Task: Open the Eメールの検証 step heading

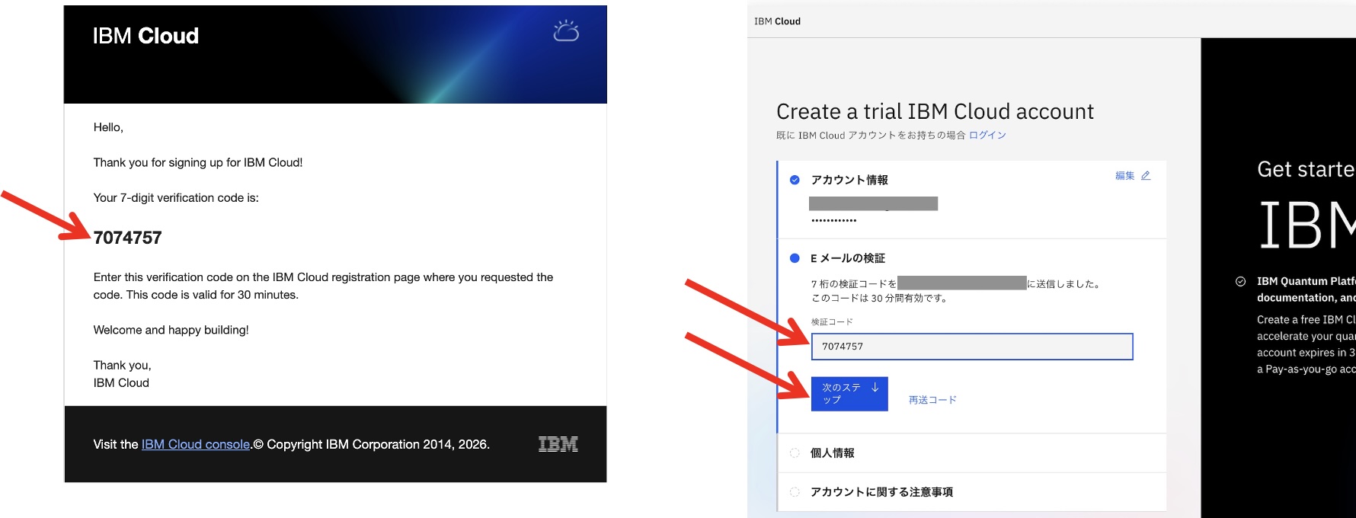Action: pos(848,258)
